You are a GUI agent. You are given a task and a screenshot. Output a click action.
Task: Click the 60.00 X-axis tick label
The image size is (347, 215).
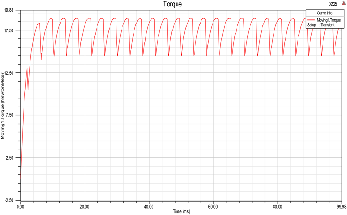tap(213, 207)
